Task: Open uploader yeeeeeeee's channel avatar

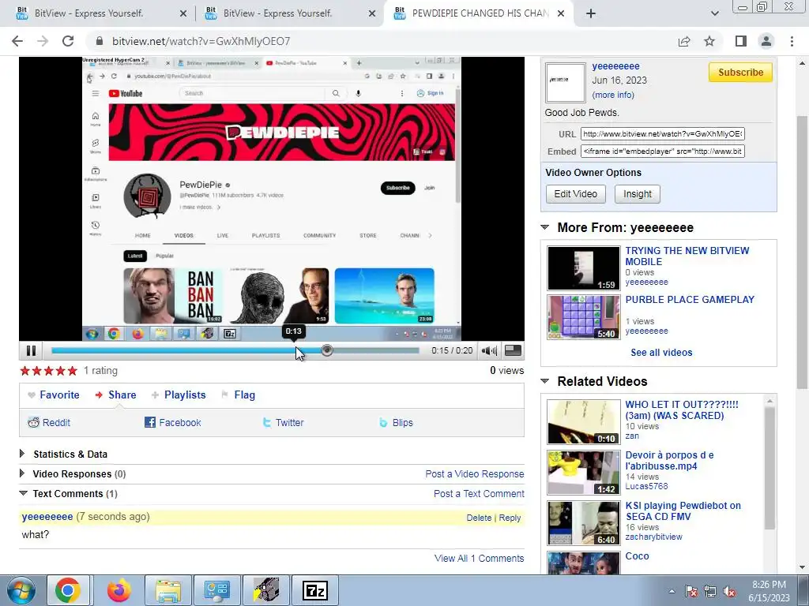Action: pyautogui.click(x=566, y=82)
